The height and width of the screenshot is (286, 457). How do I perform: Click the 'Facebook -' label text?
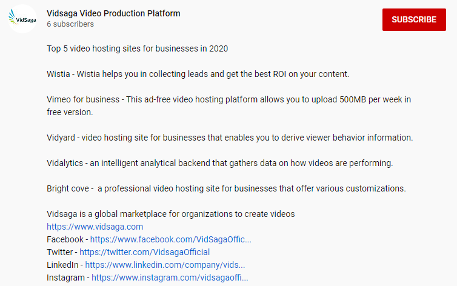67,239
